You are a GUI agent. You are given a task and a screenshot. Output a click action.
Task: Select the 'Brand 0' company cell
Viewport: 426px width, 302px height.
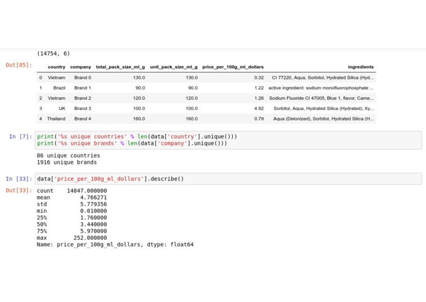[83, 78]
